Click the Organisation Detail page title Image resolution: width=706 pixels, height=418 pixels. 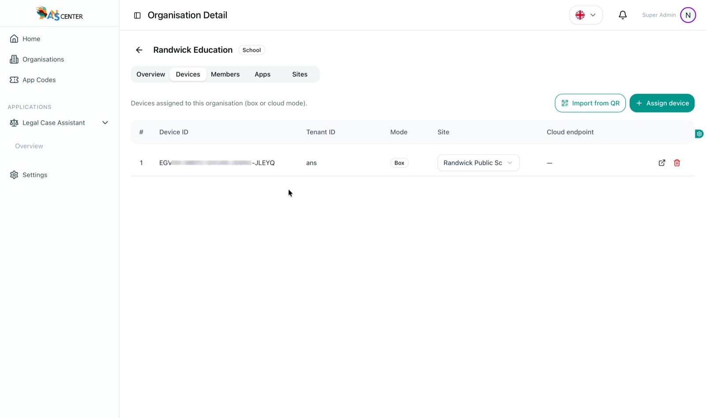188,15
